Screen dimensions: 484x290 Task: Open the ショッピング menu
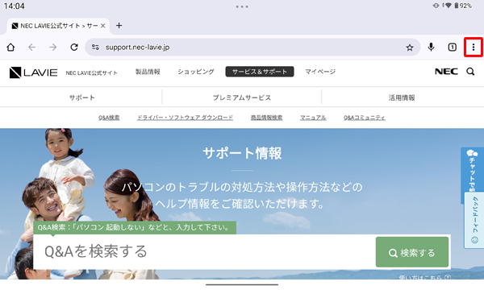196,72
